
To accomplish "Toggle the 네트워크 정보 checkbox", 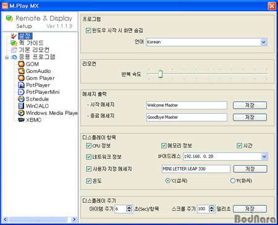I will coord(88,157).
